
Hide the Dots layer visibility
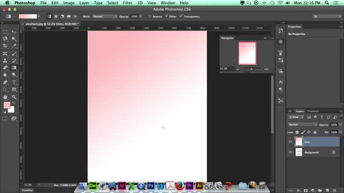pos(290,142)
